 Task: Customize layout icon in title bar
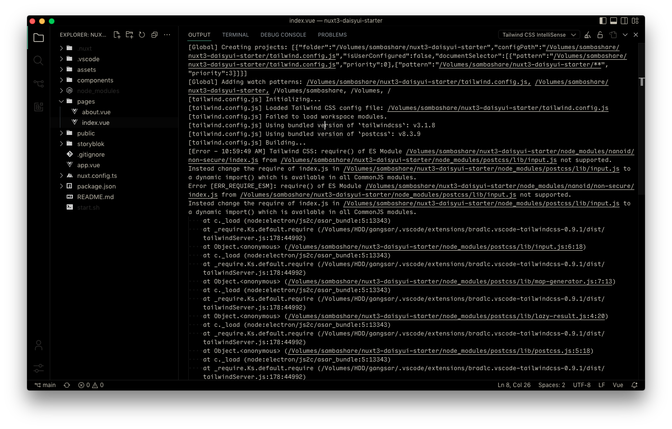click(x=635, y=21)
